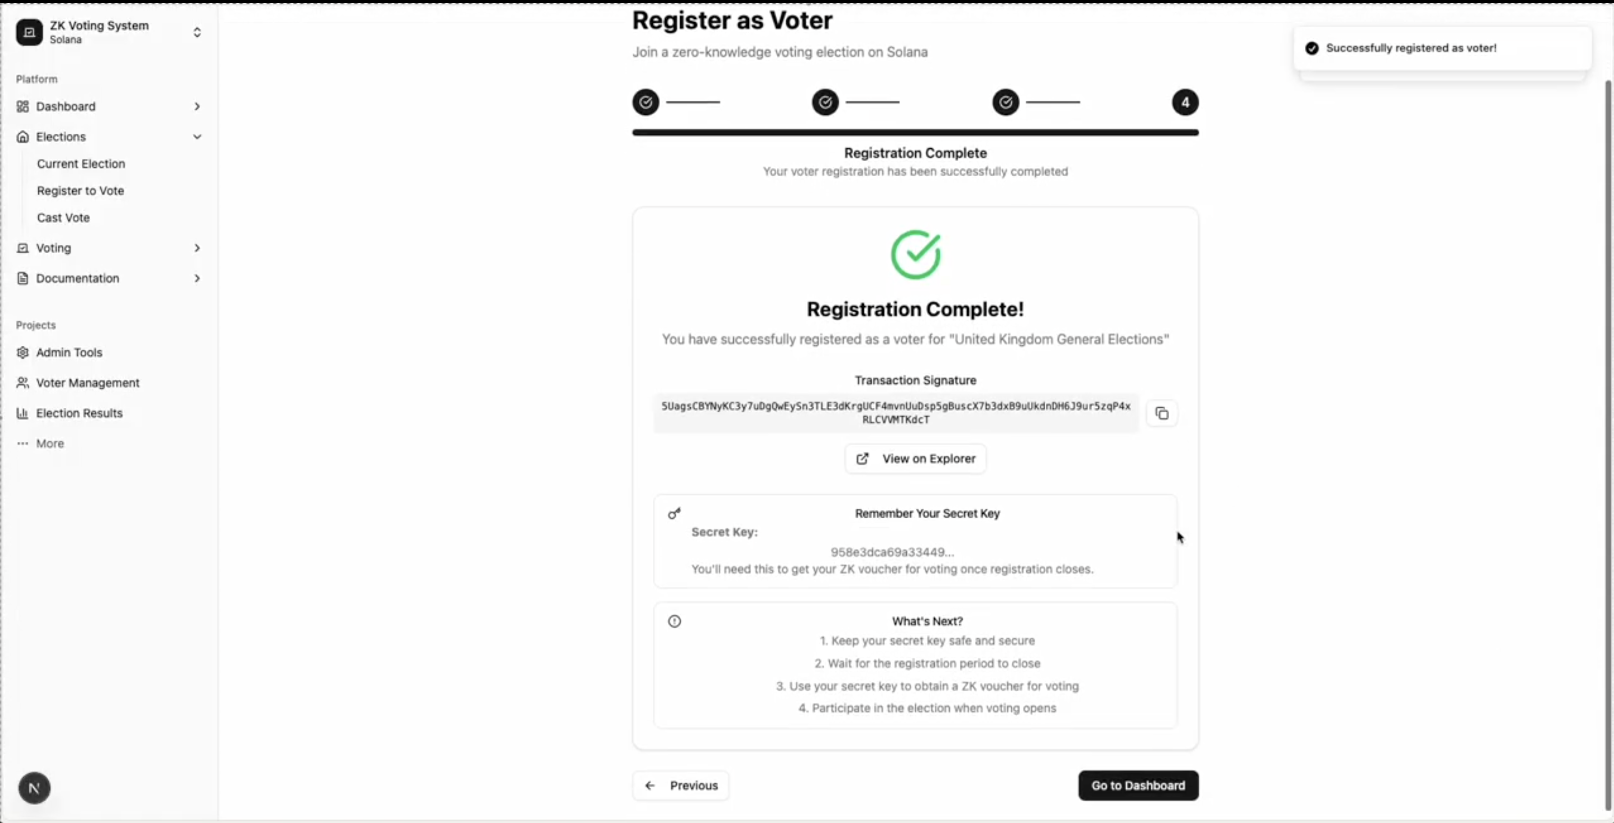1614x823 pixels.
Task: Collapse the Elections section chevron
Action: (197, 137)
